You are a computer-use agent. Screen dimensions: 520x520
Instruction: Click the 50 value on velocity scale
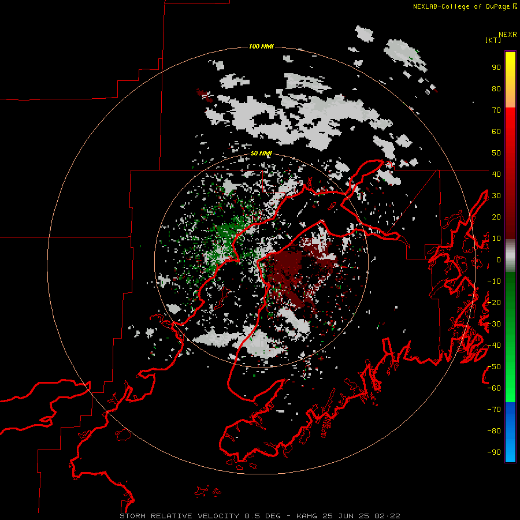pyautogui.click(x=496, y=153)
